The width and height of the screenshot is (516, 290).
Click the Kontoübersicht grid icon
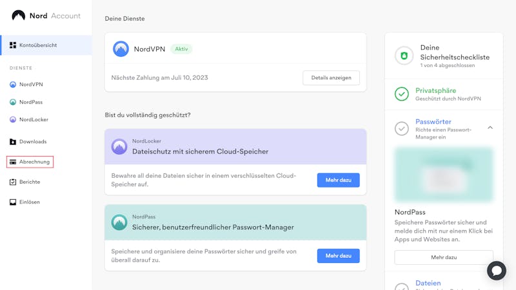click(x=13, y=45)
